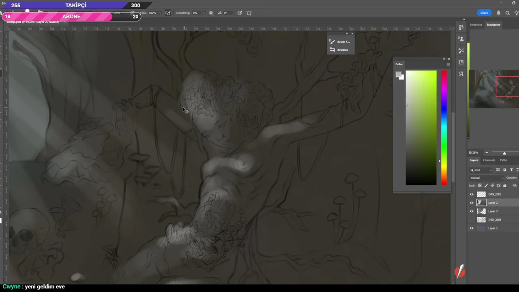The width and height of the screenshot is (519, 292).
Task: Toggle pressure for size icon
Action: coord(240,13)
